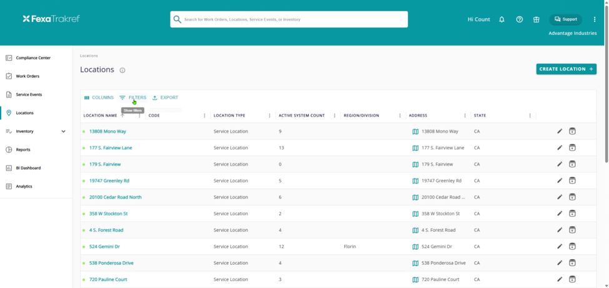The image size is (609, 288).
Task: Edit the 13808 Mono Way location
Action: [x=560, y=132]
